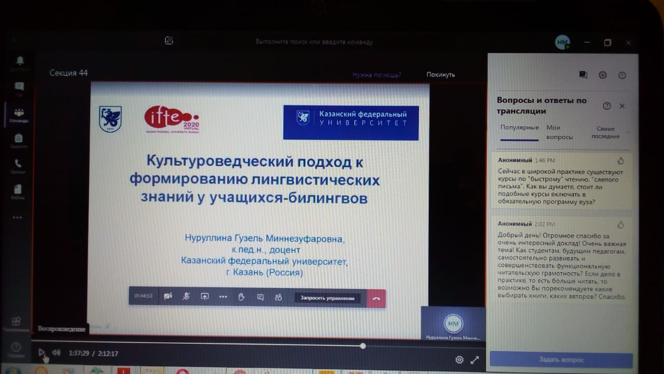664x374 pixels.
Task: Play the recording with the play button
Action: pyautogui.click(x=41, y=353)
